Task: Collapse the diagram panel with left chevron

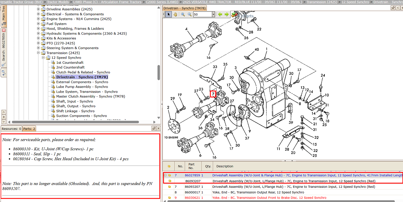Action: coord(398,8)
